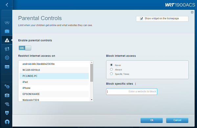Select the Specific Times radio button
This screenshot has width=197, height=128.
tap(111, 74)
